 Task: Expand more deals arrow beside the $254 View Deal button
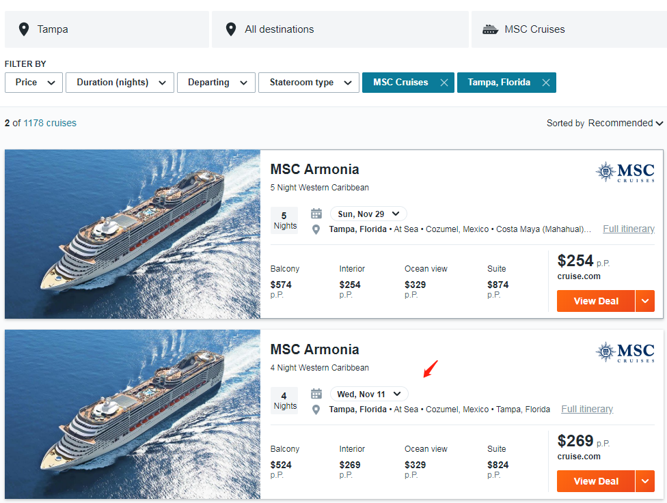tap(645, 301)
